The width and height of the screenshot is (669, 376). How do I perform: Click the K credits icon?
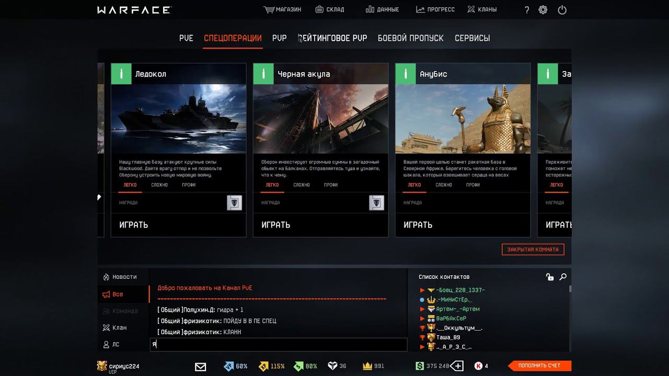click(x=478, y=366)
